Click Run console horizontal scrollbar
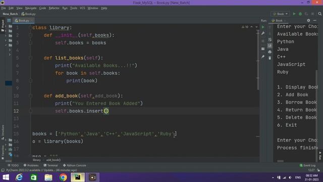This screenshot has height=182, width=323. coord(280,161)
